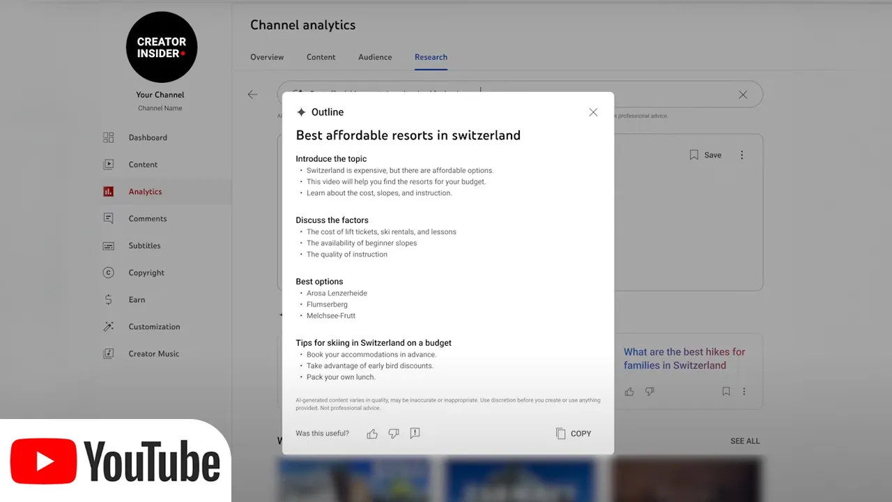Report the outline with the flag feedback icon

tap(415, 434)
